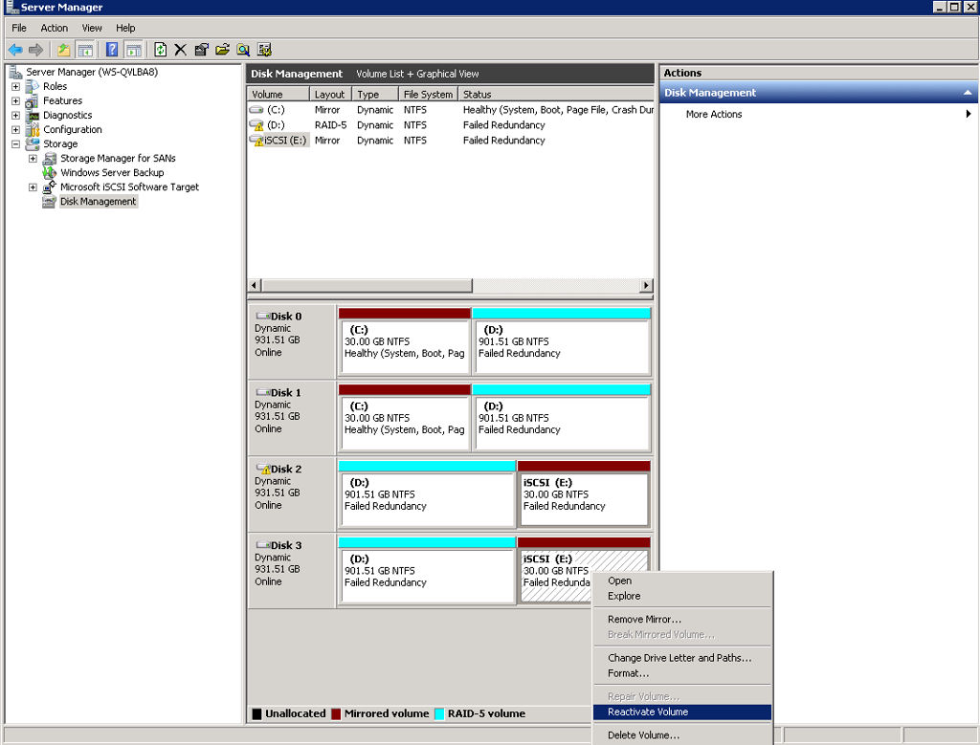
Task: Click the settings list toolbar icon
Action: 264,50
